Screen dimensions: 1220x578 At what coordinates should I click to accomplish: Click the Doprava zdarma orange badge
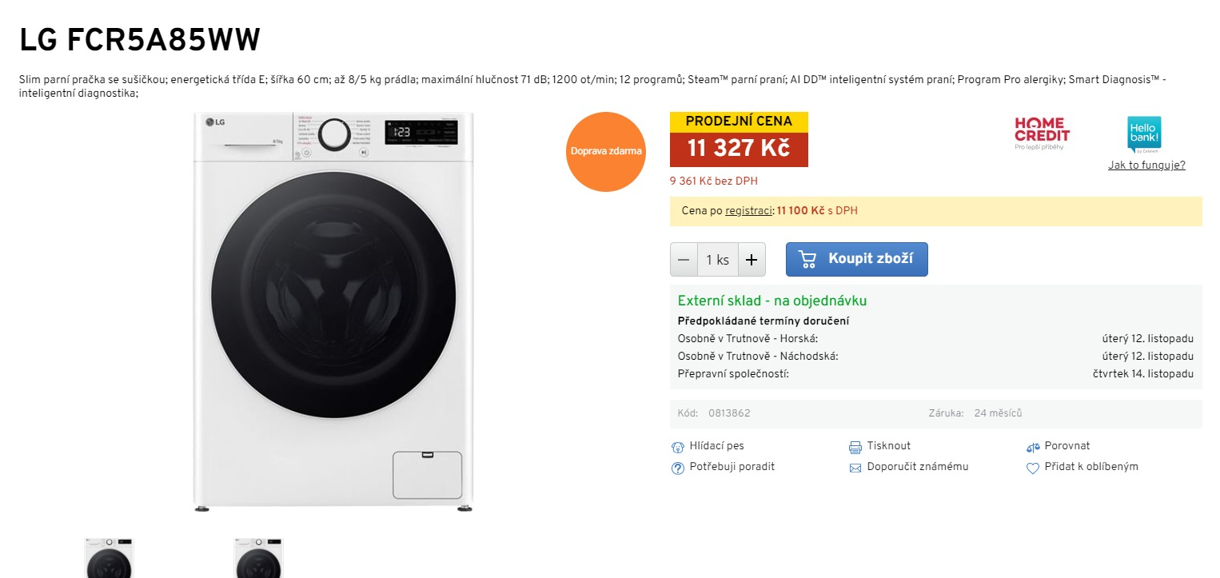(x=606, y=152)
